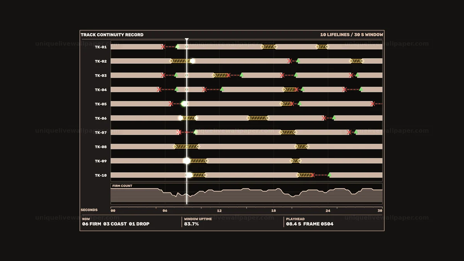The image size is (464, 261).
Task: Click the glowing white dot on TK-02
Action: point(193,61)
